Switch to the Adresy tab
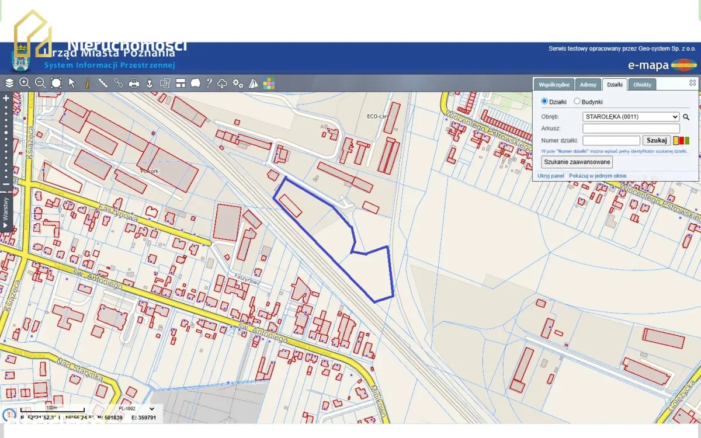701x438 pixels. pos(588,85)
